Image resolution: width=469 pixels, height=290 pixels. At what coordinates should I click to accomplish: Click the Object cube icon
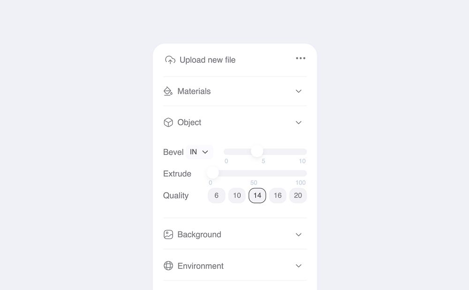pyautogui.click(x=168, y=123)
